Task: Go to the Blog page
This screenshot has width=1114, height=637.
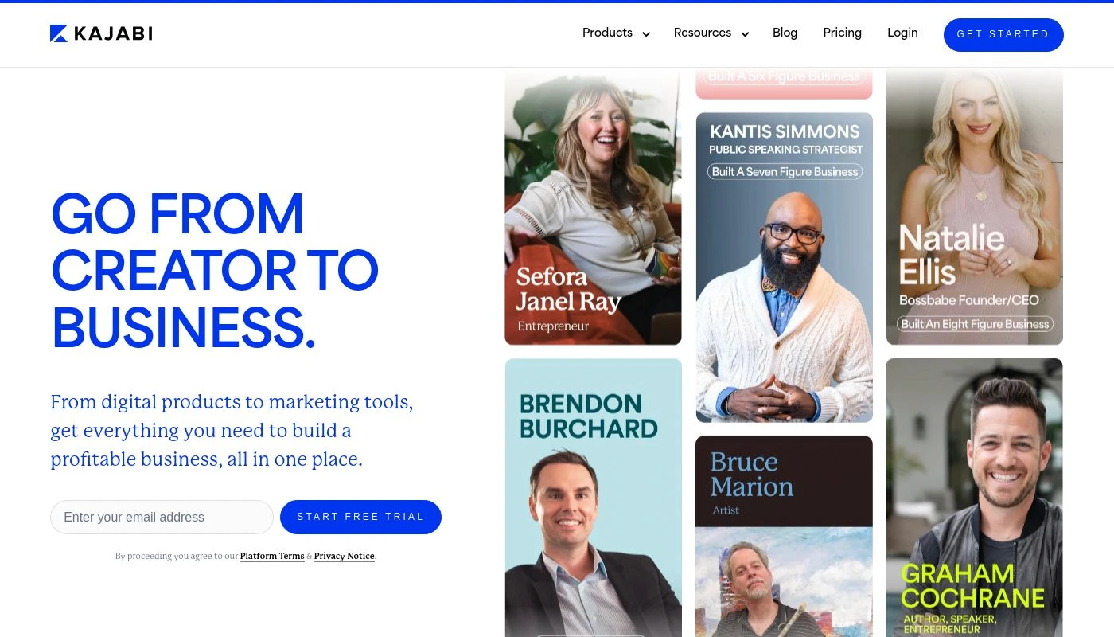Action: (785, 33)
